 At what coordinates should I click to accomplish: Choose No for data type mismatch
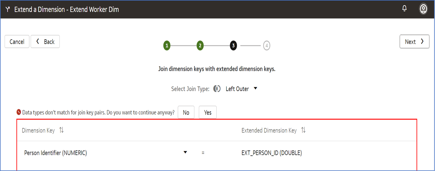pyautogui.click(x=186, y=112)
